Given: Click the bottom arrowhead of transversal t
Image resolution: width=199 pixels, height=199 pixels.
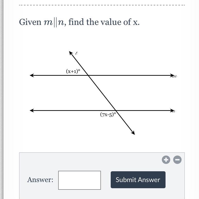Looking at the screenshot, I should pyautogui.click(x=133, y=133).
